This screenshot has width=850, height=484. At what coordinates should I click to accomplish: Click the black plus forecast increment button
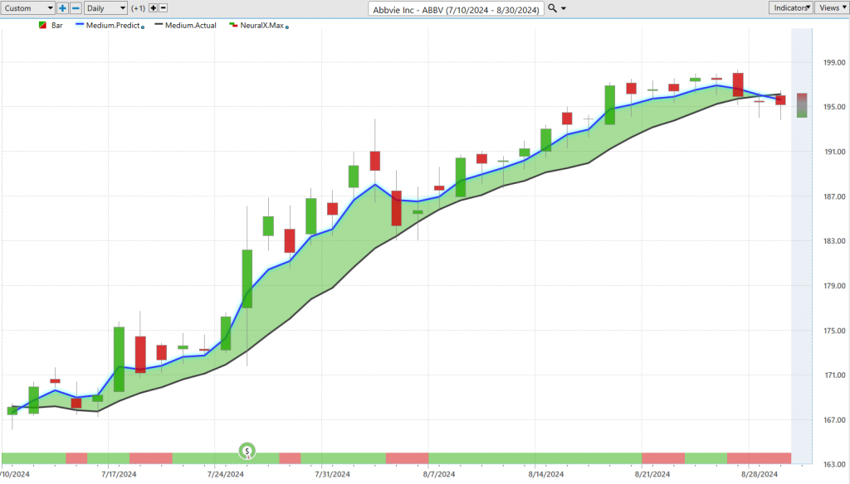153,8
